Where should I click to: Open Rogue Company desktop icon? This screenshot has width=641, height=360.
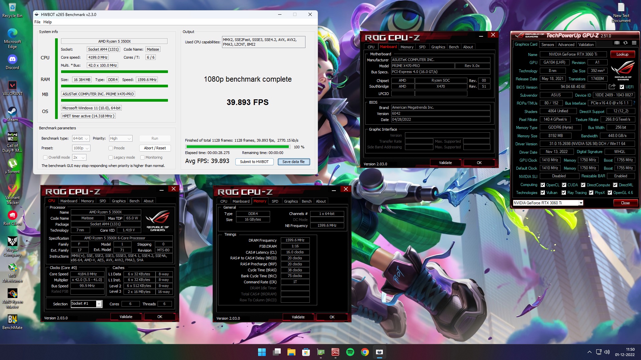(x=12, y=246)
